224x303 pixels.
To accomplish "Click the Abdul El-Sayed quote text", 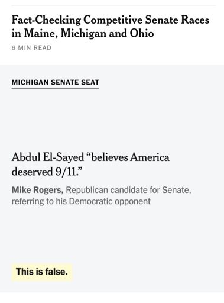I will (90, 165).
